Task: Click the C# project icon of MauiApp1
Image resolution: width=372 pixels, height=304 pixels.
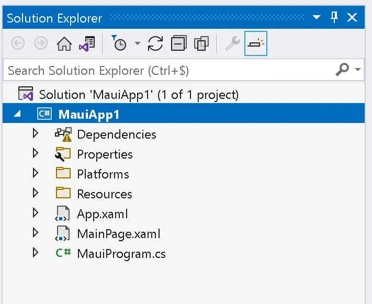Action: point(44,114)
